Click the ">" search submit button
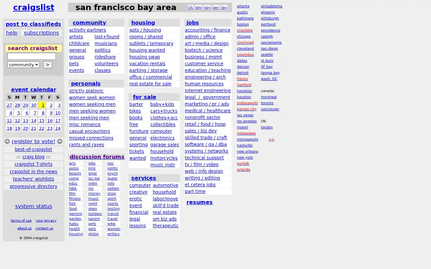431x269 pixels. click(47, 65)
